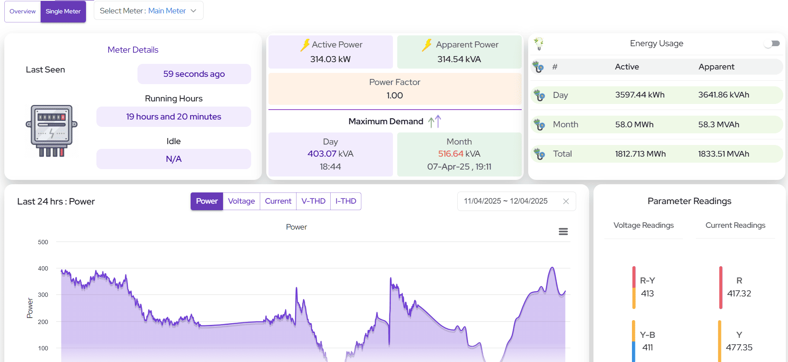The image size is (788, 362).
Task: Click the 58.0 MWh Month active value
Action: (634, 125)
